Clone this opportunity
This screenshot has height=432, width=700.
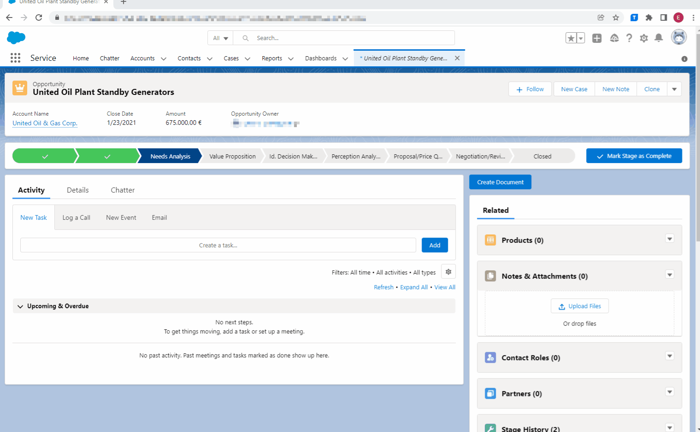click(652, 89)
